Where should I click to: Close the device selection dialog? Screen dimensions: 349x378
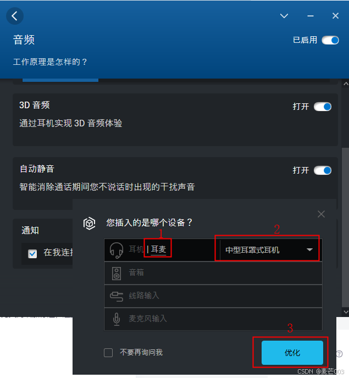(321, 214)
